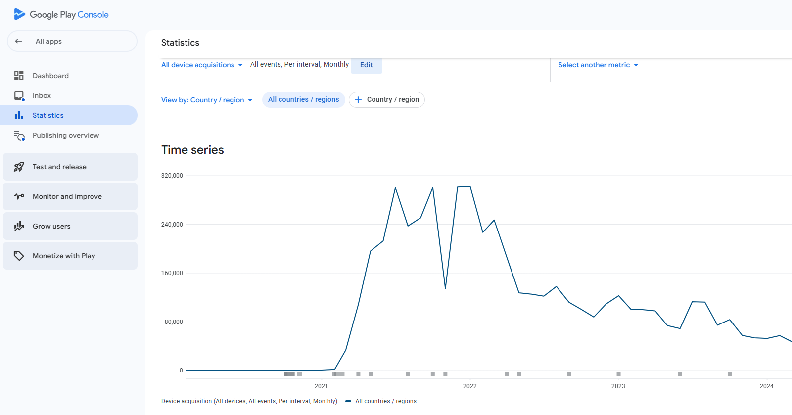Expand the Monetize with Play section

click(x=70, y=256)
